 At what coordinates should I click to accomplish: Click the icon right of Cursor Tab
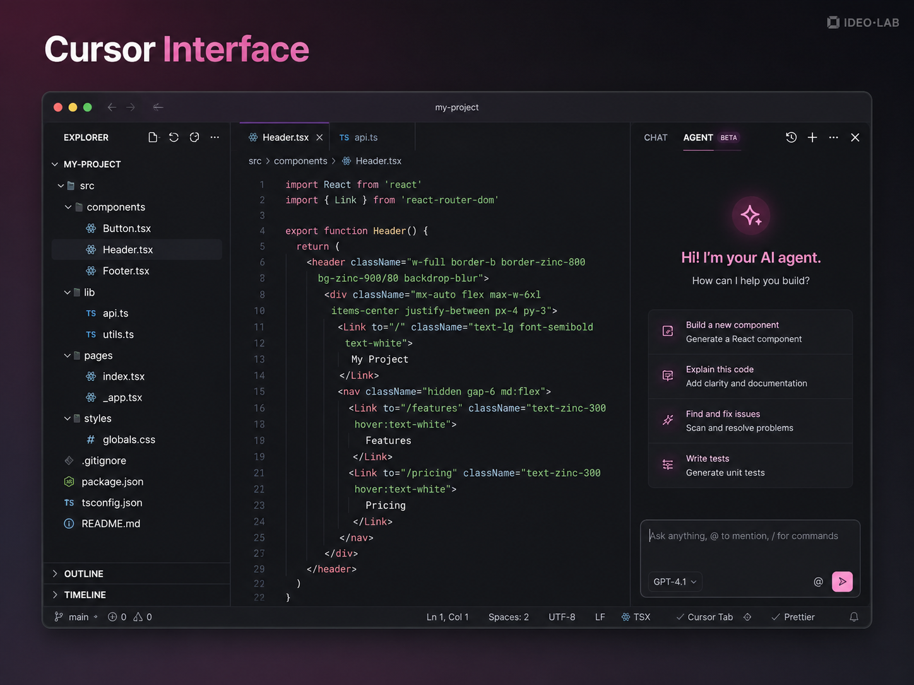click(x=747, y=617)
